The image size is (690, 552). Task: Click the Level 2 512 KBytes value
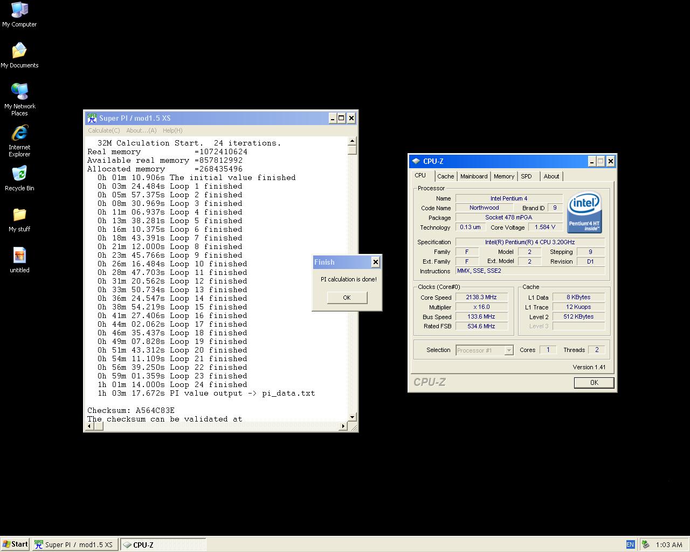[578, 316]
